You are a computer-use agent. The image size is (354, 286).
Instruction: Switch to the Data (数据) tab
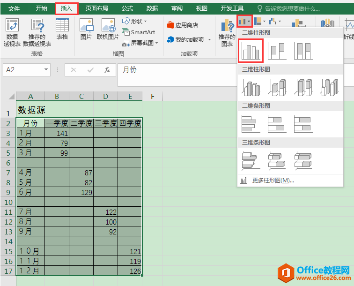[x=152, y=8]
